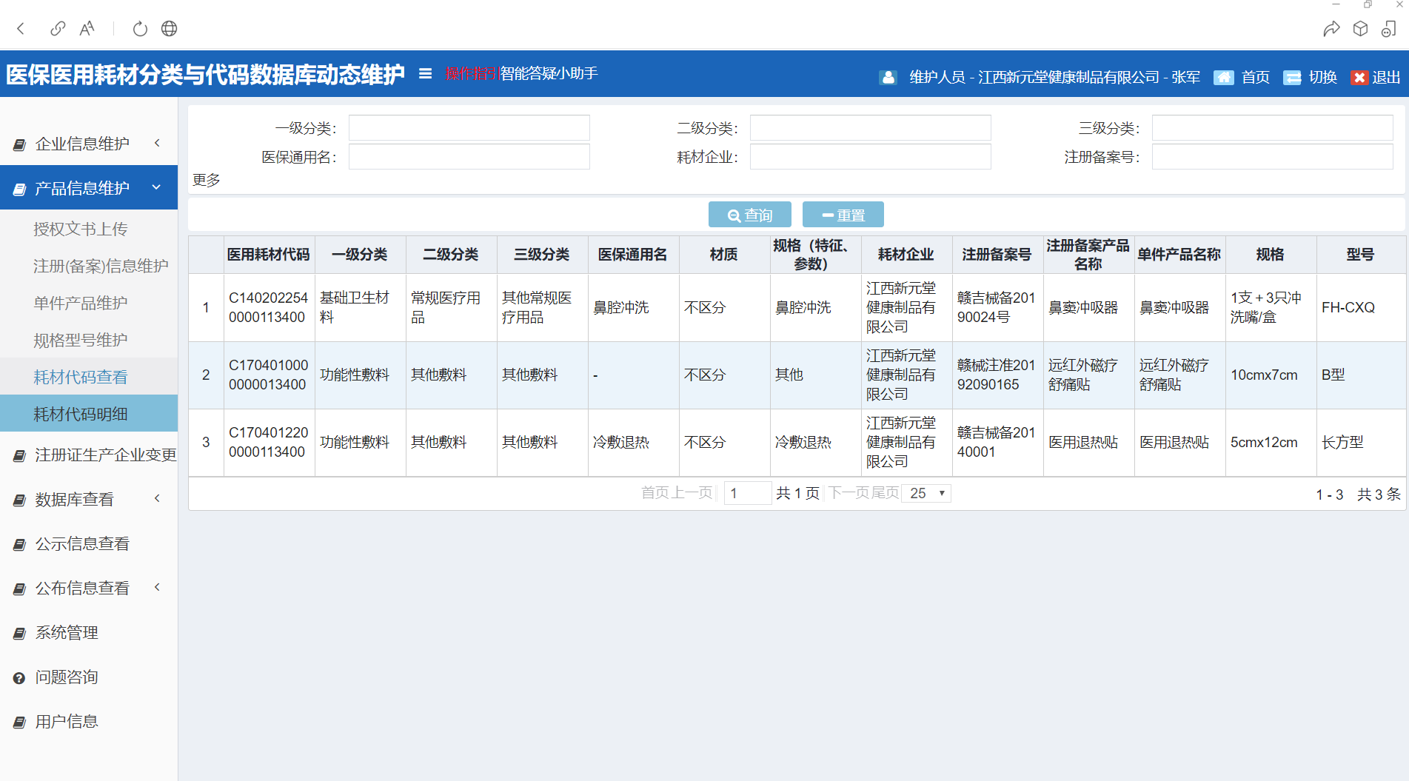Viewport: 1409px width, 781px height.
Task: Click the page refresh icon
Action: click(x=140, y=29)
